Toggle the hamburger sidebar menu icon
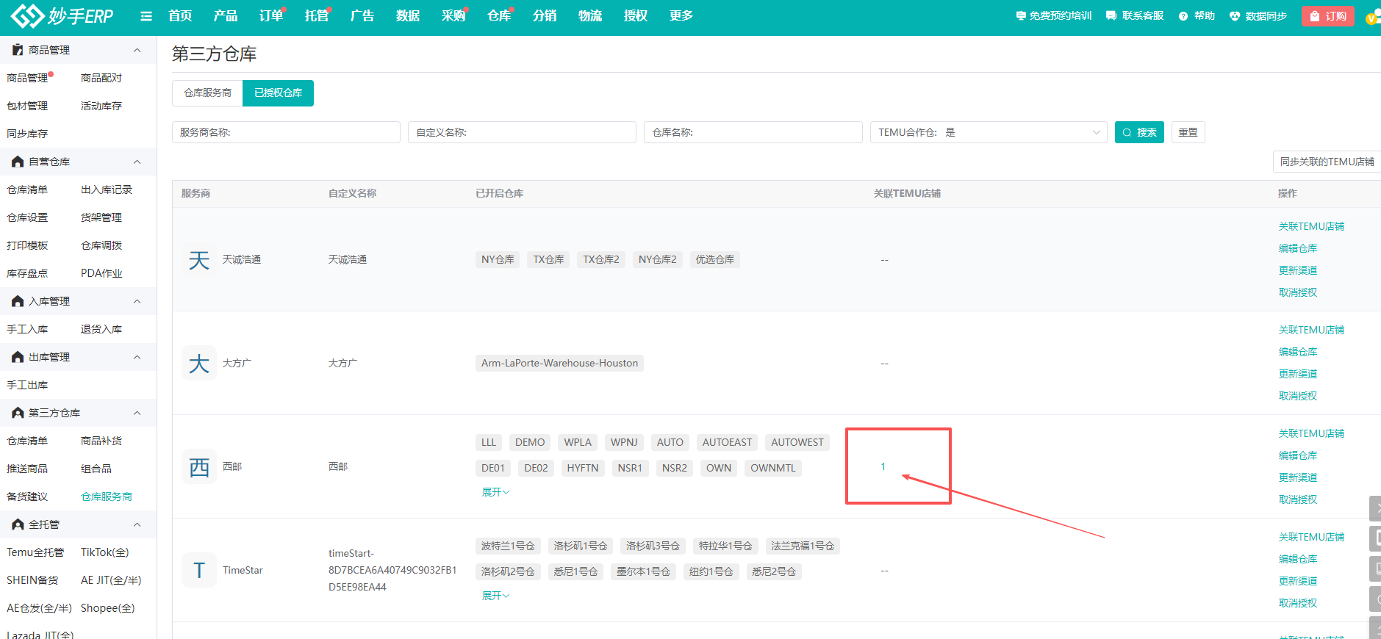Screen dimensions: 1381x639 (146, 16)
